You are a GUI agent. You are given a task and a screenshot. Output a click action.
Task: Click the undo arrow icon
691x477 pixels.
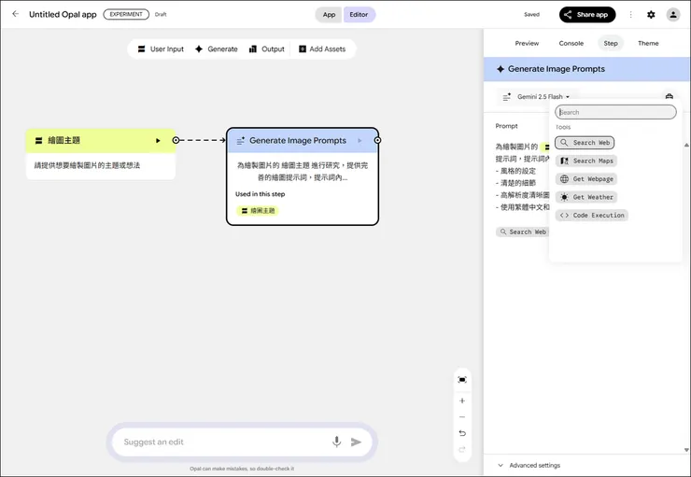point(462,433)
